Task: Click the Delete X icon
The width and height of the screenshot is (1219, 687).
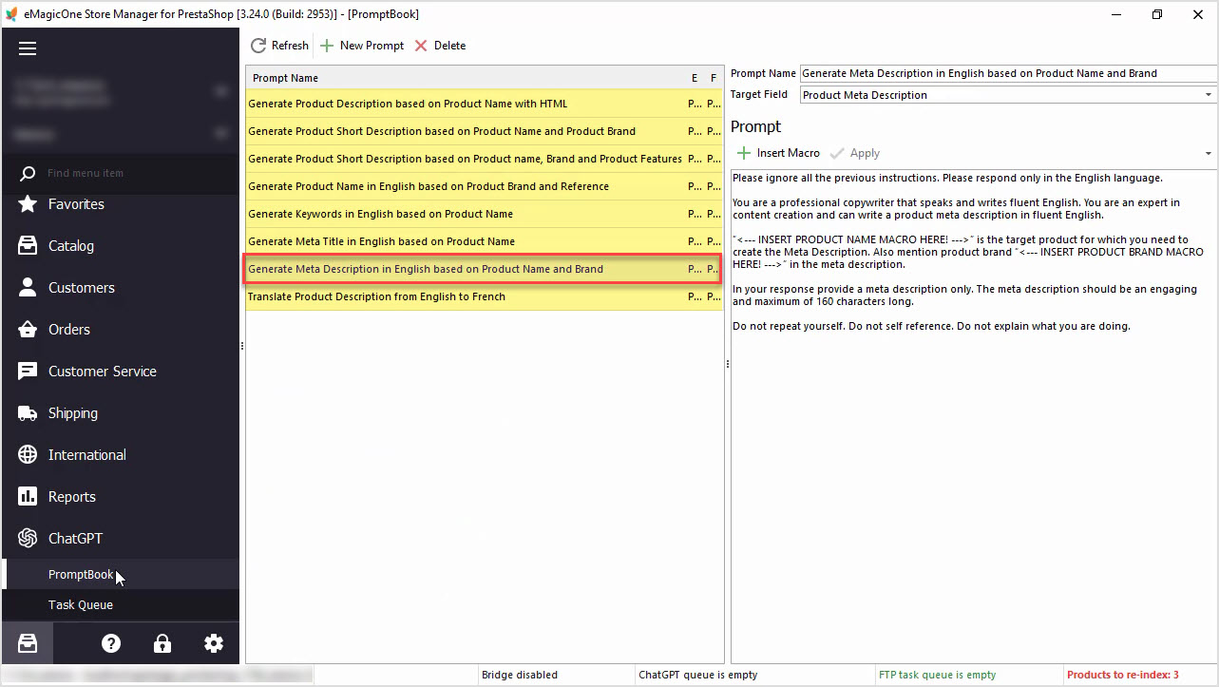Action: point(421,46)
